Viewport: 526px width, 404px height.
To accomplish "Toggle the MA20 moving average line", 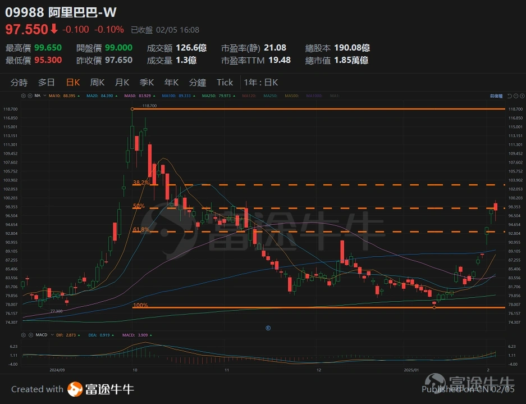I will (102, 96).
